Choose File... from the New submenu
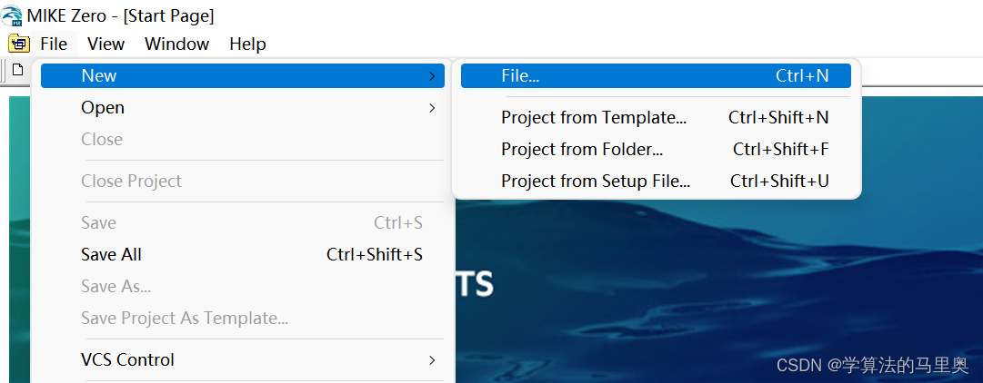This screenshot has height=383, width=983. pyautogui.click(x=520, y=76)
